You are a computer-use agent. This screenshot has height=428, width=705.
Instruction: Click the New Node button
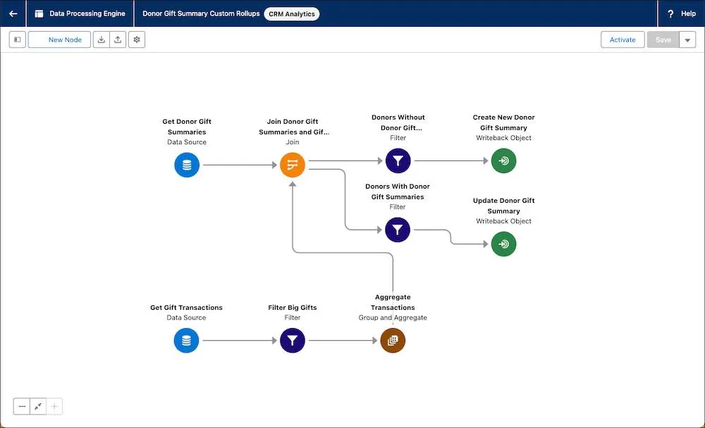(x=59, y=39)
